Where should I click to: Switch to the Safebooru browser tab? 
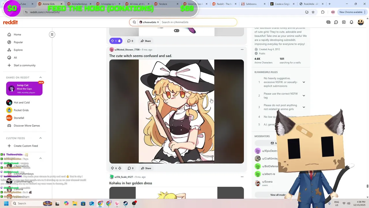(x=253, y=4)
